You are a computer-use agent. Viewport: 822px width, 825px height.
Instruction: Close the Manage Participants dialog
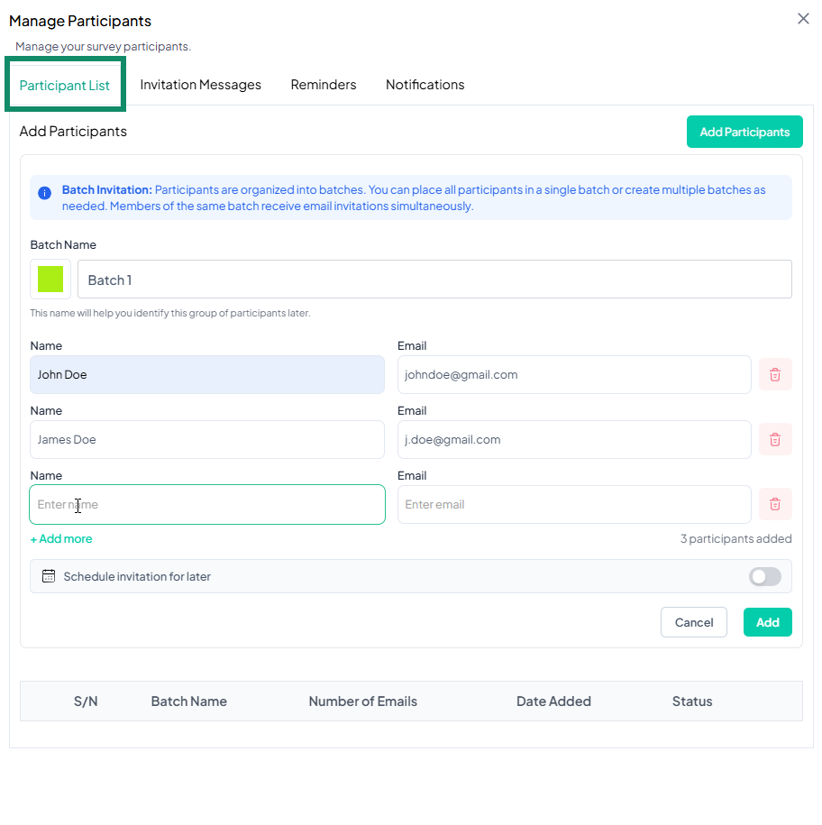[x=803, y=19]
